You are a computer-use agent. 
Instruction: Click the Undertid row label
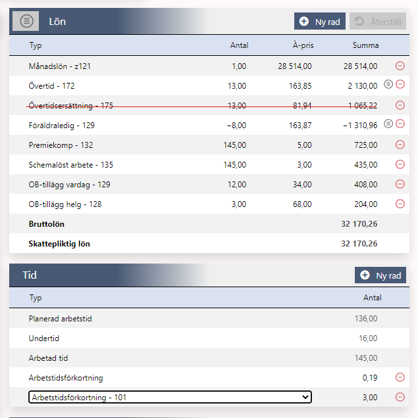coord(44,338)
